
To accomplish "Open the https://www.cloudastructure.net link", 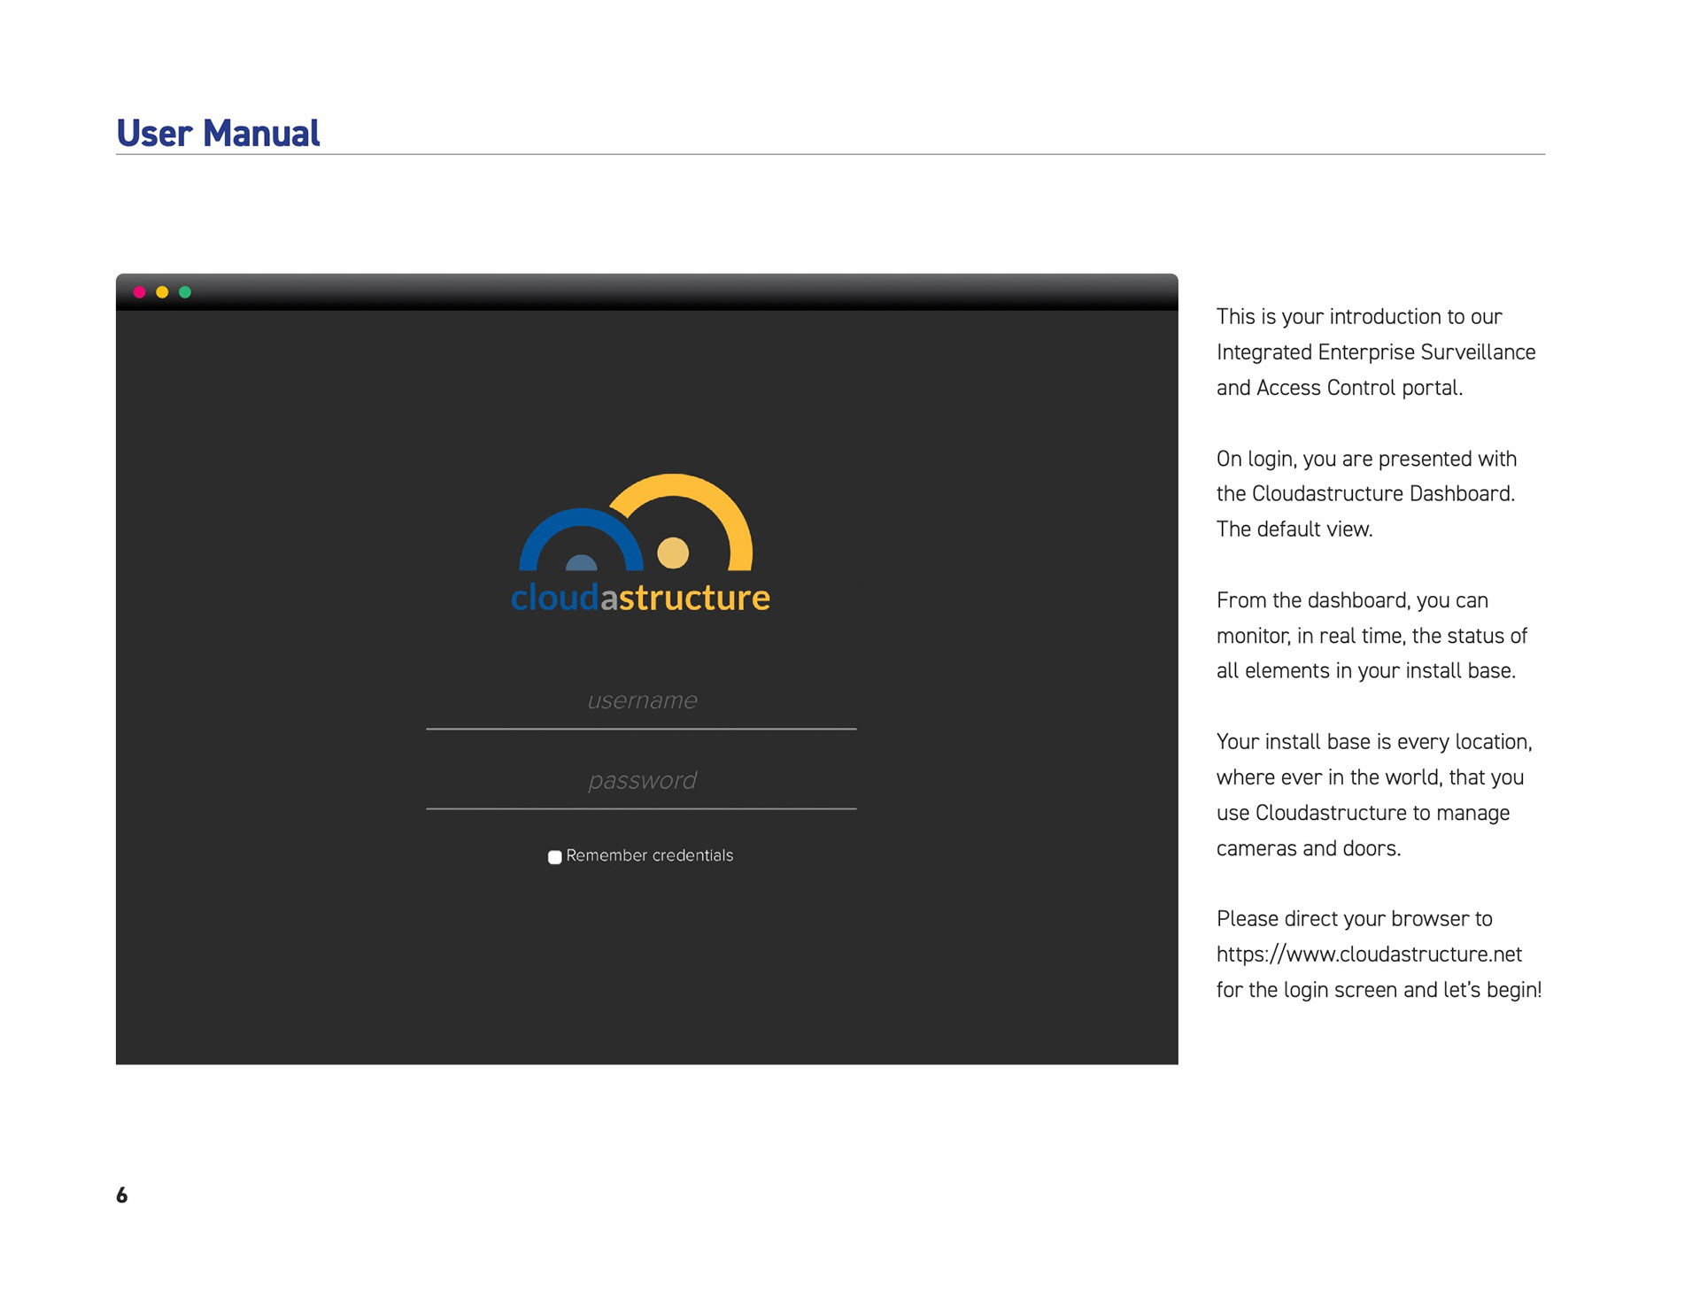I will pyautogui.click(x=1369, y=955).
